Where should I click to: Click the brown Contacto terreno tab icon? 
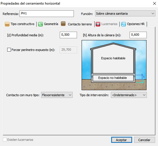pos(63,24)
